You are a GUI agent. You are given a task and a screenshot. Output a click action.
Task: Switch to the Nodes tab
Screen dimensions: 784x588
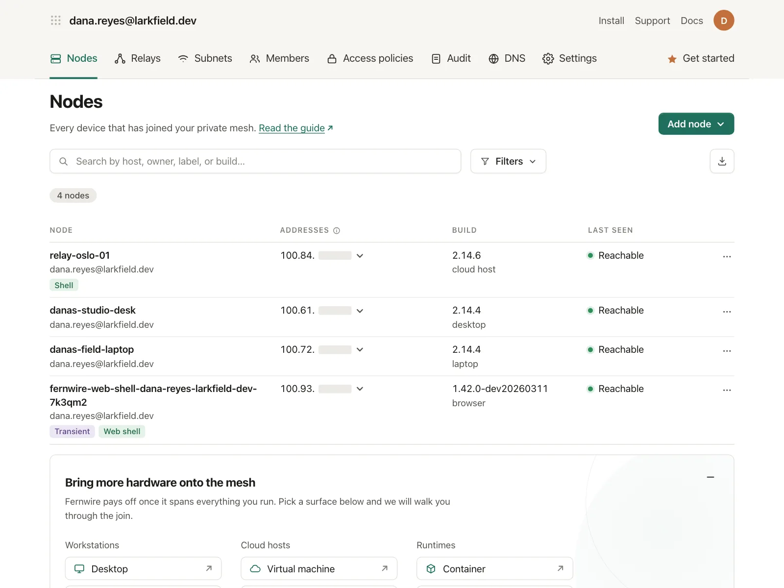tap(73, 58)
